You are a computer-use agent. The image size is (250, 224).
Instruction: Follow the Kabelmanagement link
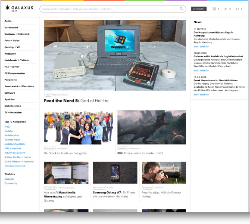(15, 153)
